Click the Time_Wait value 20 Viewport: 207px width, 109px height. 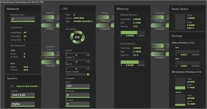[25, 36]
